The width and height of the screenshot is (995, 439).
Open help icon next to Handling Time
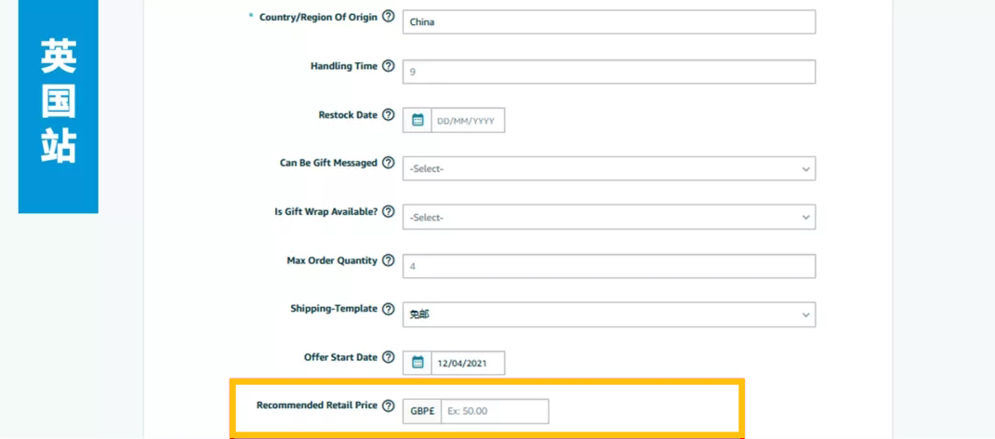click(389, 66)
